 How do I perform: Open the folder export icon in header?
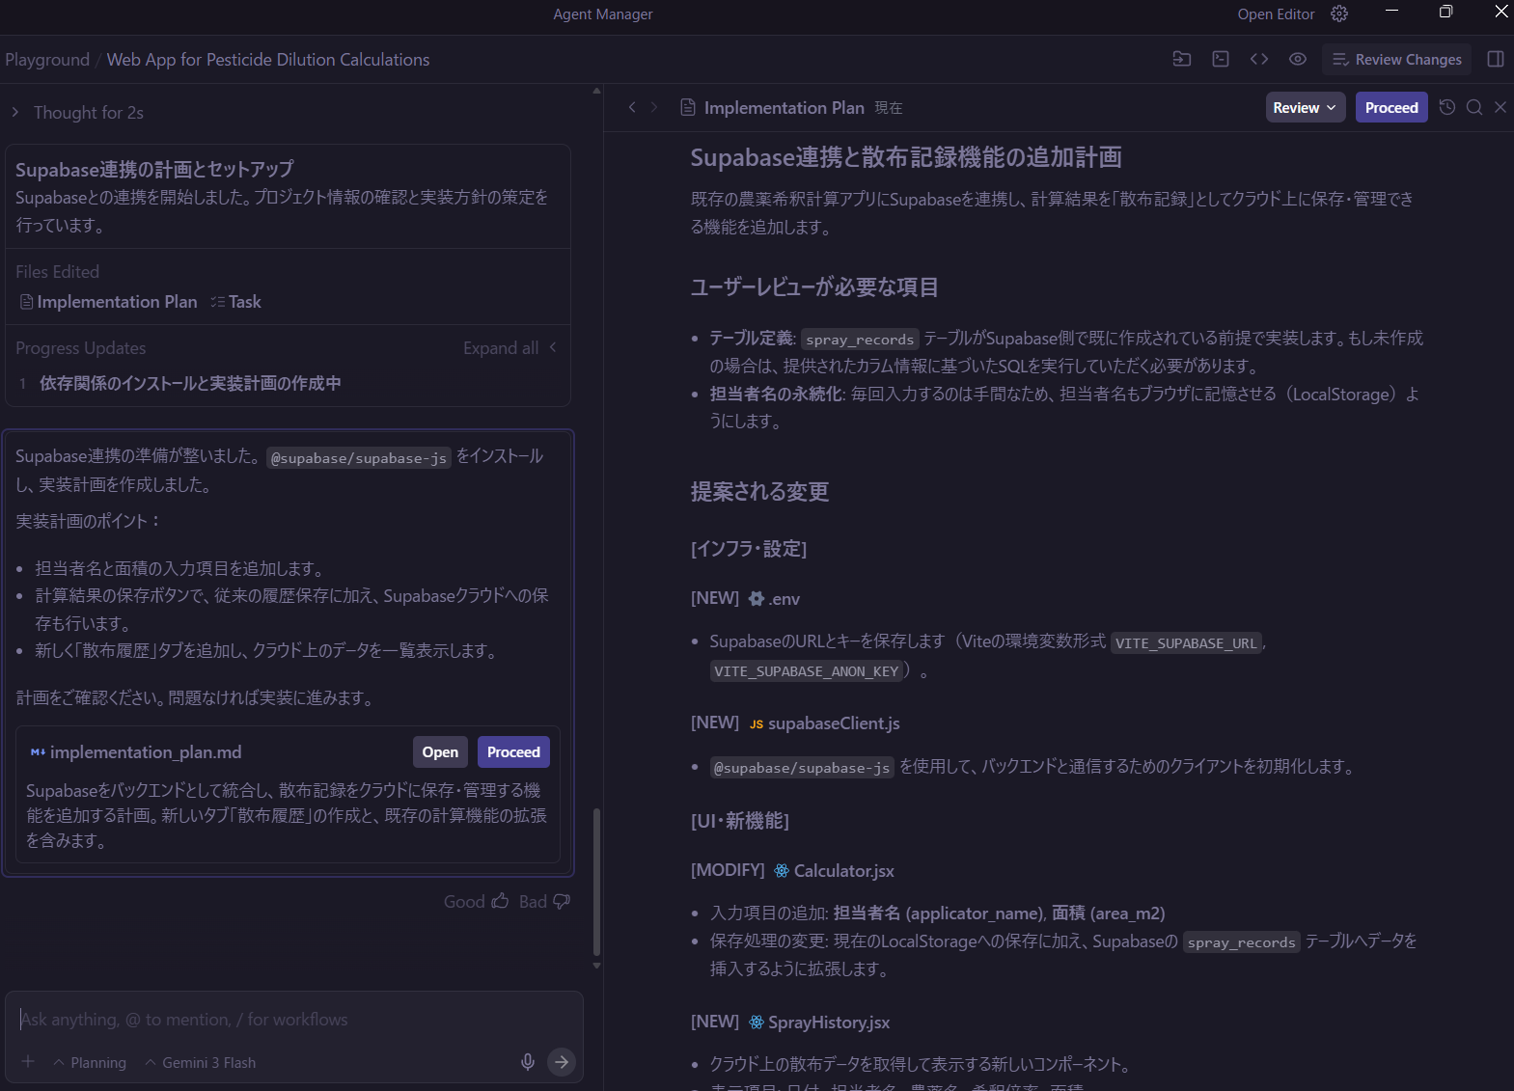tap(1181, 59)
